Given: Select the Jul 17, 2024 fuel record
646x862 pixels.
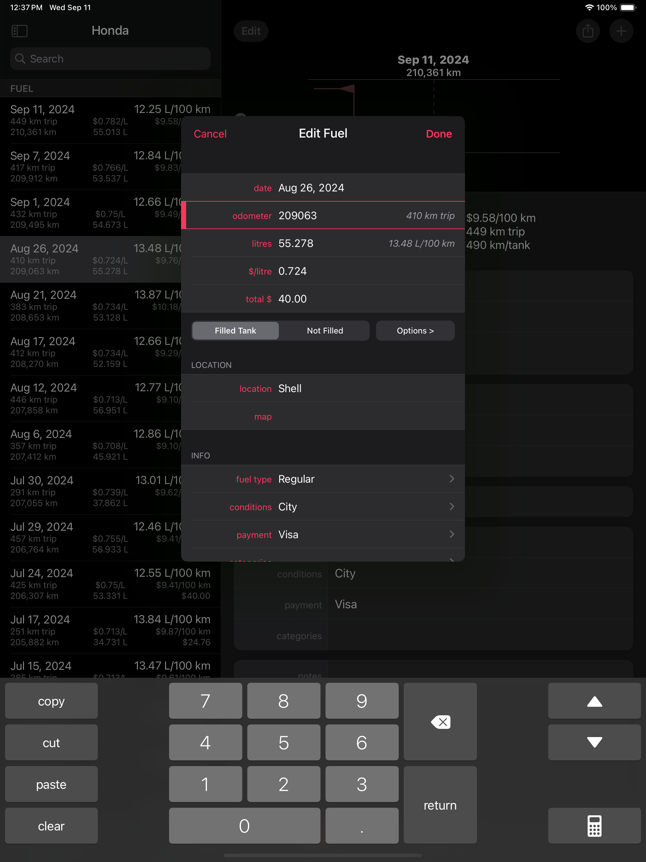Looking at the screenshot, I should [110, 630].
